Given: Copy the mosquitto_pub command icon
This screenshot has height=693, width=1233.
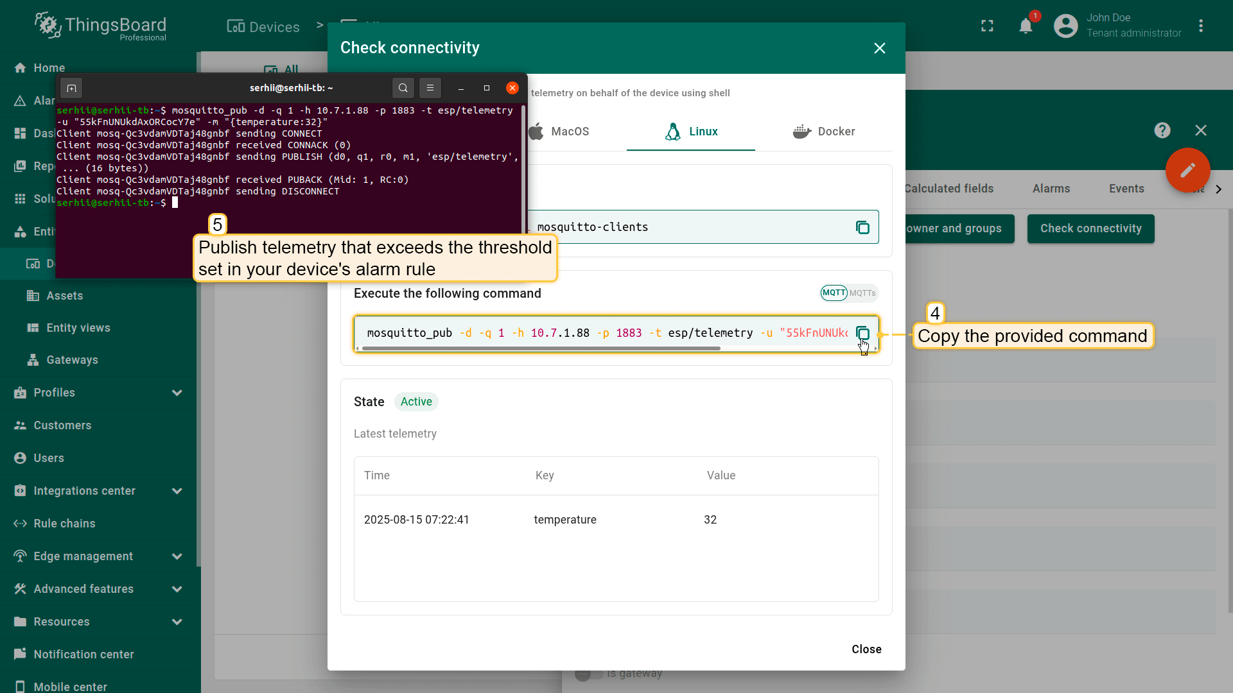Looking at the screenshot, I should [x=862, y=333].
